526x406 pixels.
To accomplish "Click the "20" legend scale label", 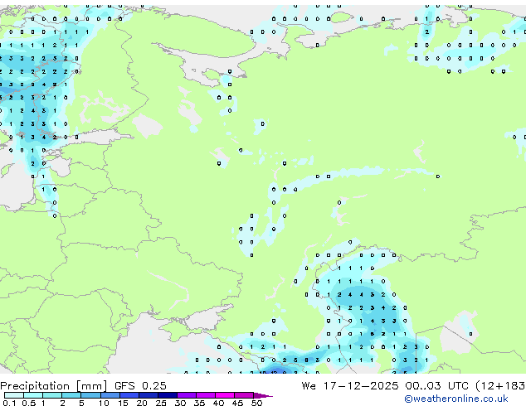I will click(x=142, y=403).
